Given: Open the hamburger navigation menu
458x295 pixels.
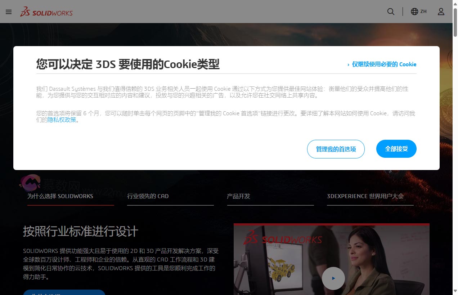Looking at the screenshot, I should 9,12.
